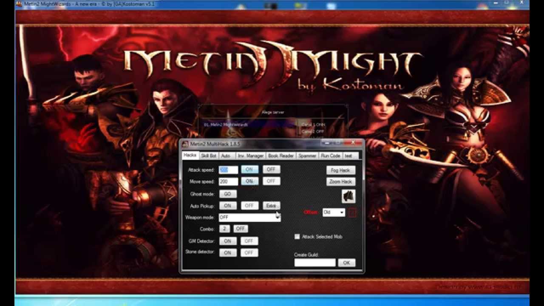Click the horse icon button
The height and width of the screenshot is (306, 544).
coord(348,196)
